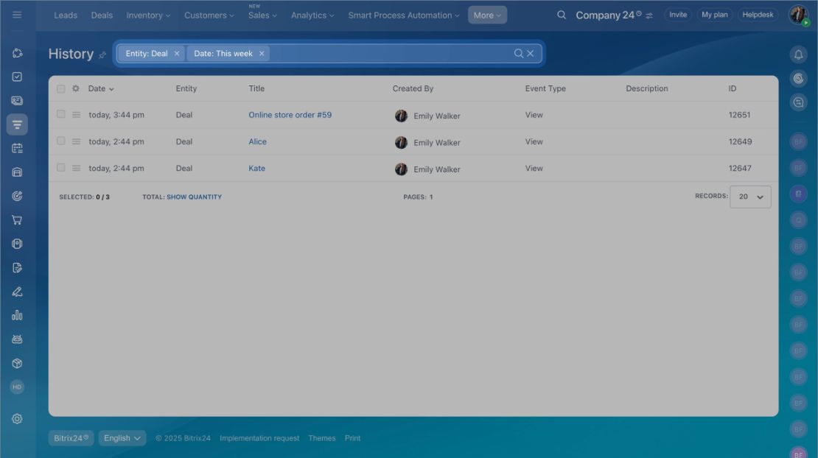Open right panel chat bubble icon
818x458 pixels.
tap(798, 102)
